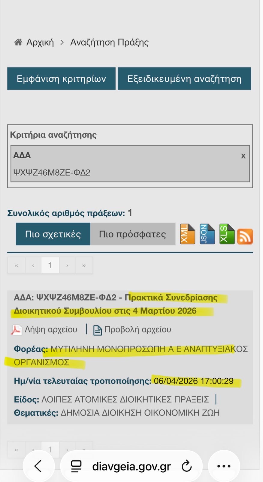Tap the diavgeia.gov.gr address bar
Screen dimensions: 263x482
(131, 466)
